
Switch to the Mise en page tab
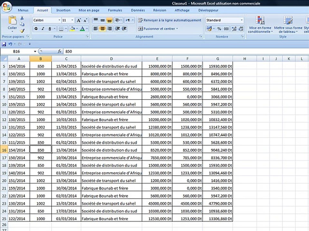pyautogui.click(x=89, y=10)
